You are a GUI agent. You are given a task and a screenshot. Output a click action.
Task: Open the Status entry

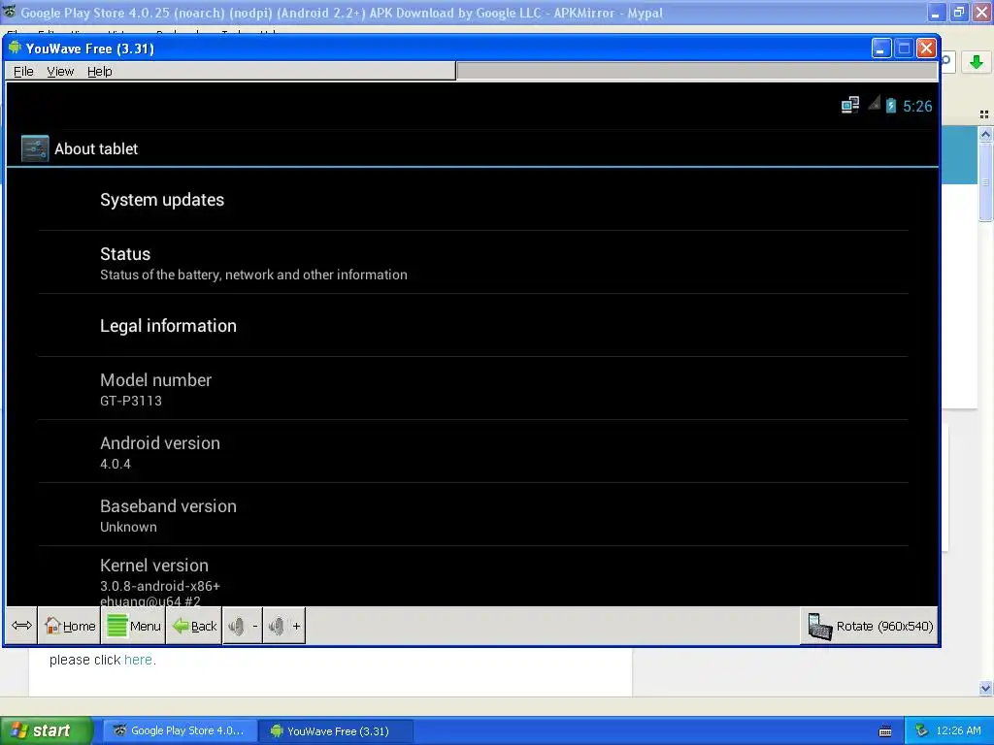473,262
